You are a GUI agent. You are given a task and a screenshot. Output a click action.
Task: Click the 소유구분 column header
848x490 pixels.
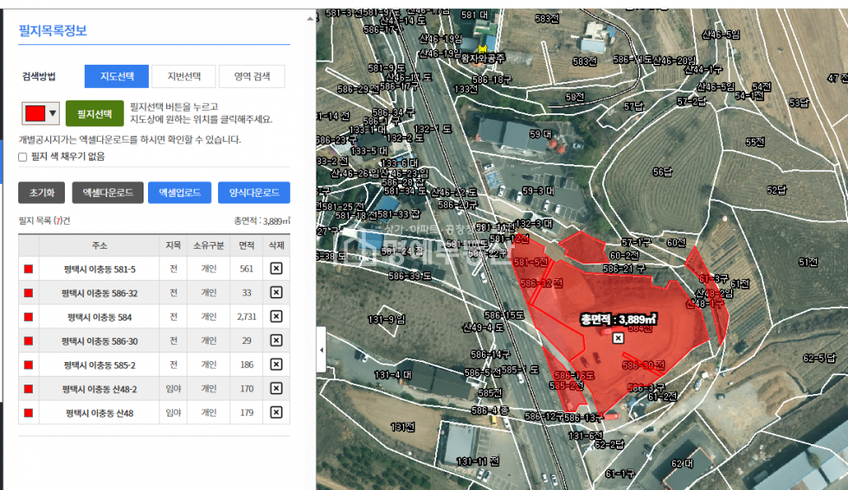tap(209, 245)
